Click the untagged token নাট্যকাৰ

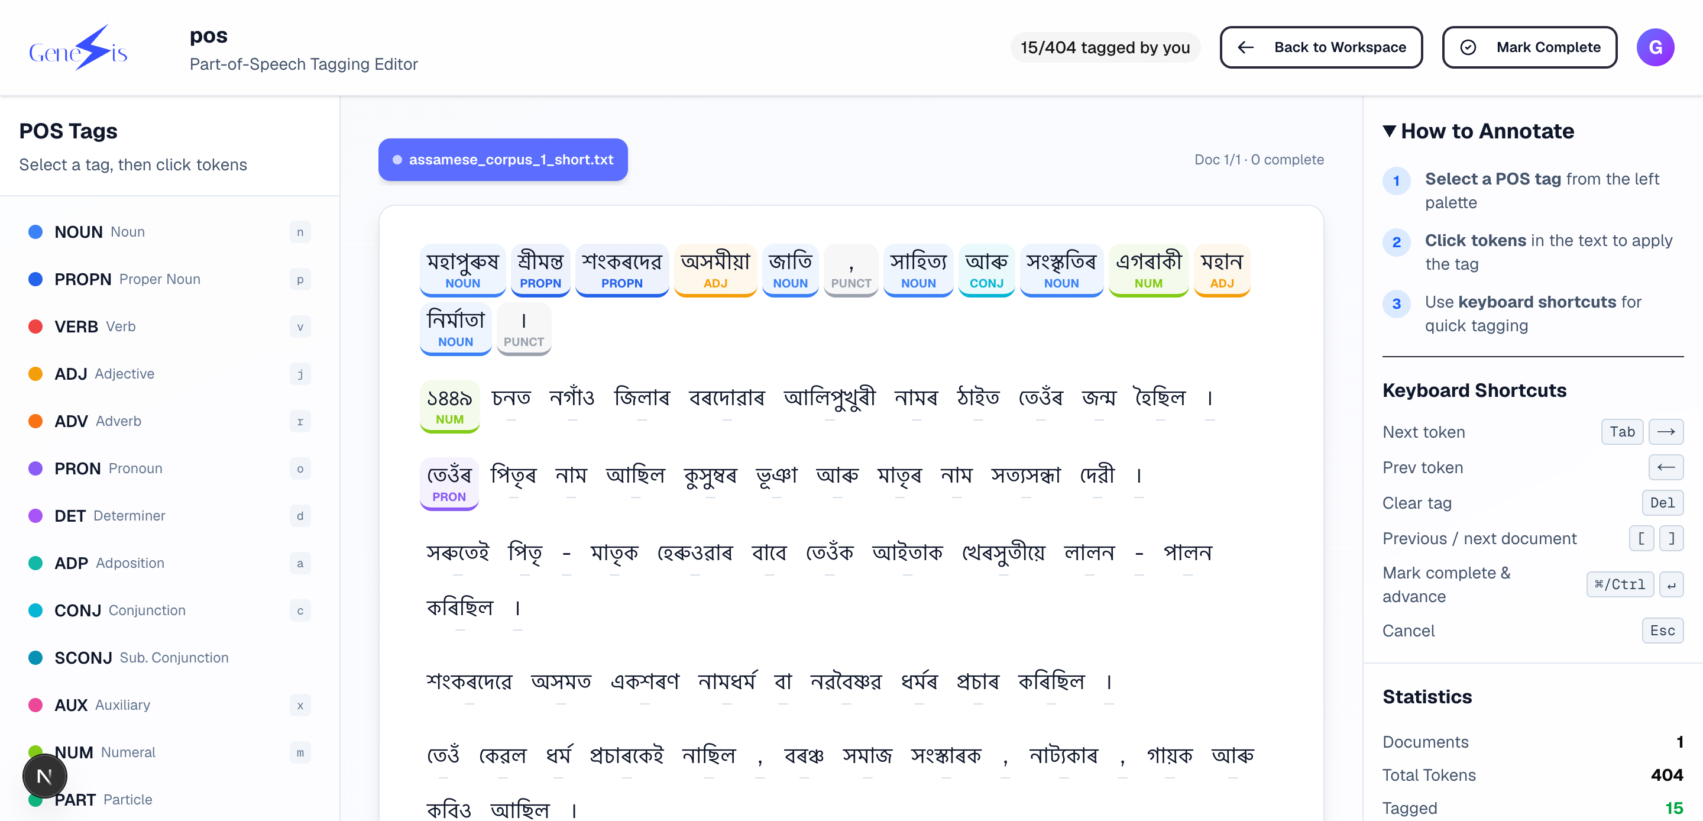point(1064,757)
